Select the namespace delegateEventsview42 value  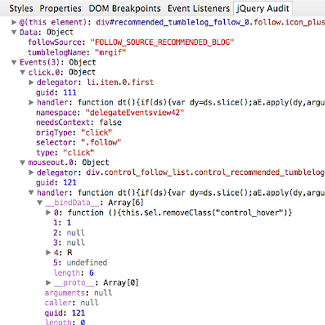coord(135,112)
